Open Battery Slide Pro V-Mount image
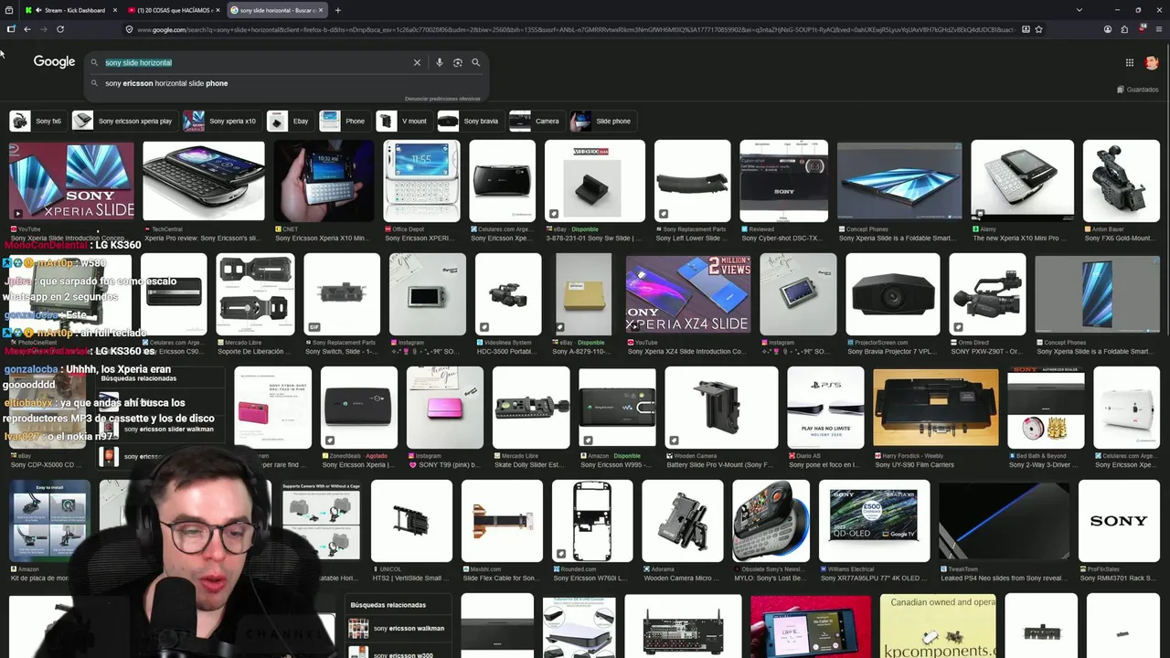This screenshot has height=658, width=1170. click(721, 408)
